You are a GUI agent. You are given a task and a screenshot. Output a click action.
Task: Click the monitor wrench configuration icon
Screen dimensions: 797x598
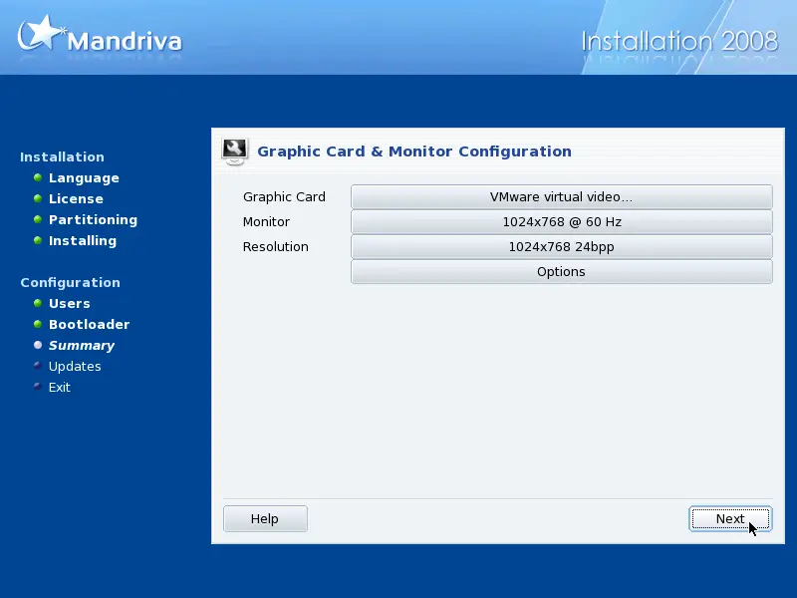[x=235, y=151]
